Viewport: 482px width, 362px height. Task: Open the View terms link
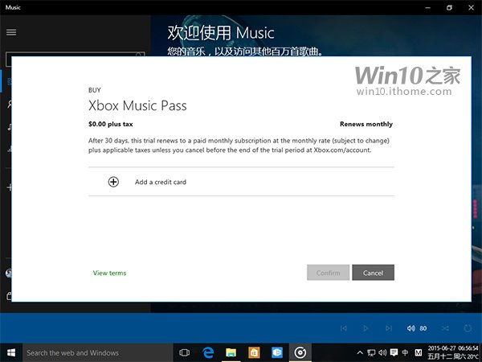[x=110, y=273]
